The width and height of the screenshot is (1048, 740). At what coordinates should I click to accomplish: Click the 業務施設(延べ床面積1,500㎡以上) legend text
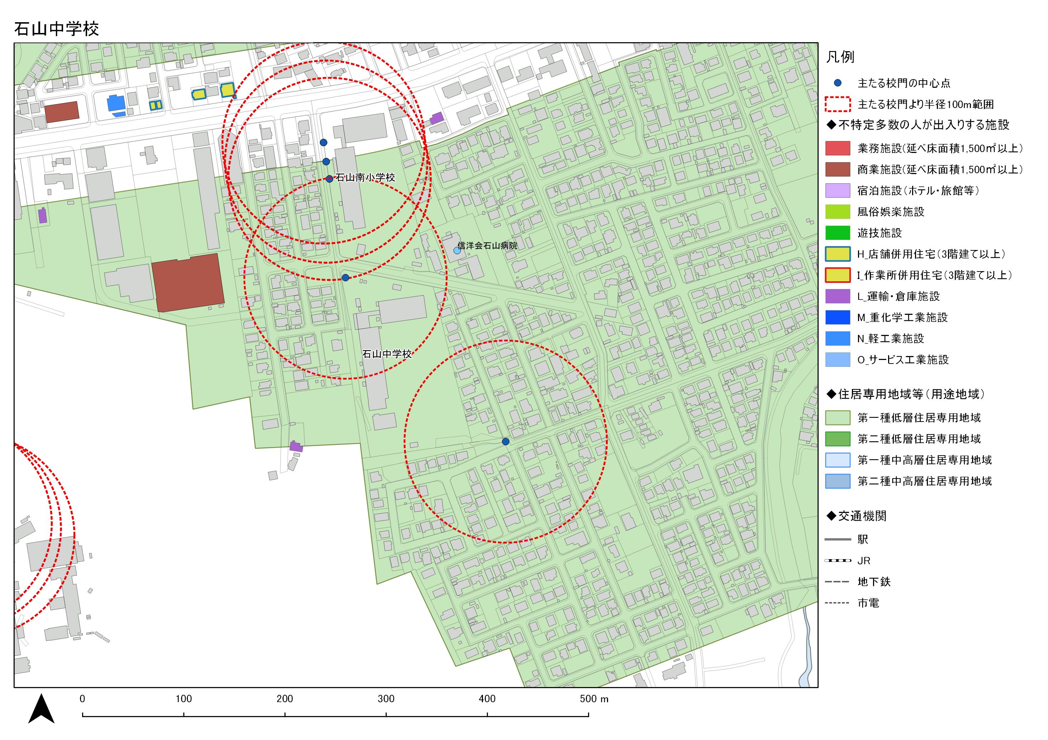pos(940,148)
